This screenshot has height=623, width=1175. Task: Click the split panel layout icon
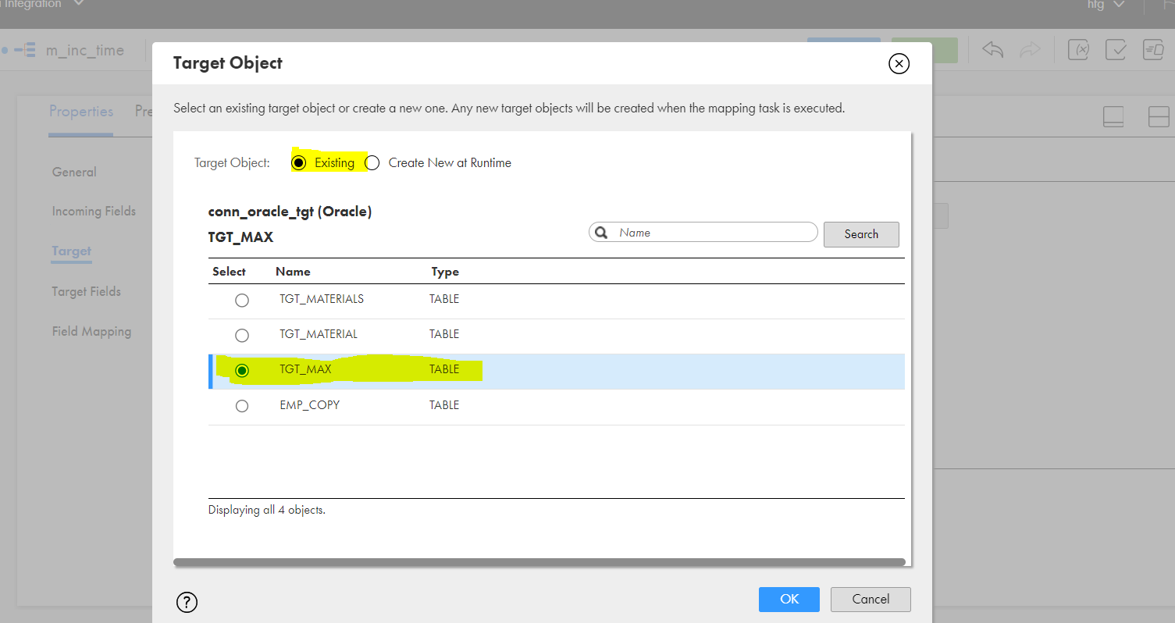coord(1159,116)
